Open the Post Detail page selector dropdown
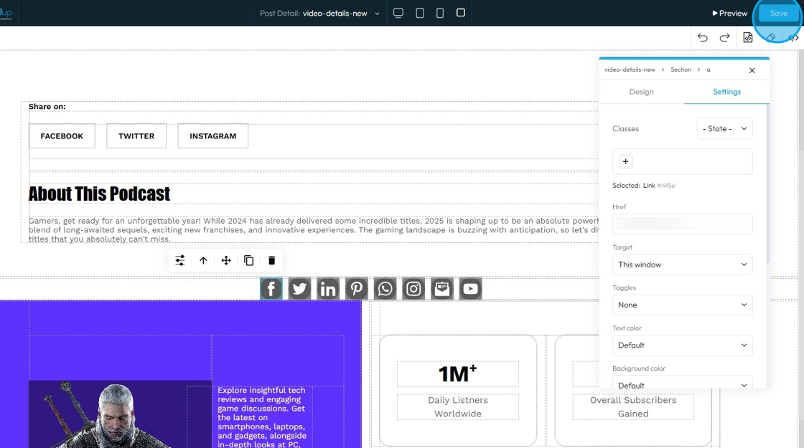Image resolution: width=804 pixels, height=448 pixels. coord(319,14)
